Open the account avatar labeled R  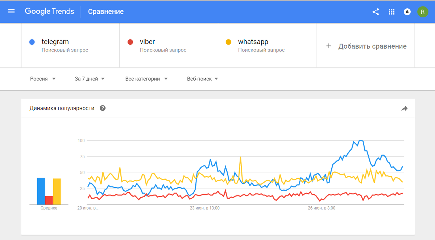pos(423,12)
